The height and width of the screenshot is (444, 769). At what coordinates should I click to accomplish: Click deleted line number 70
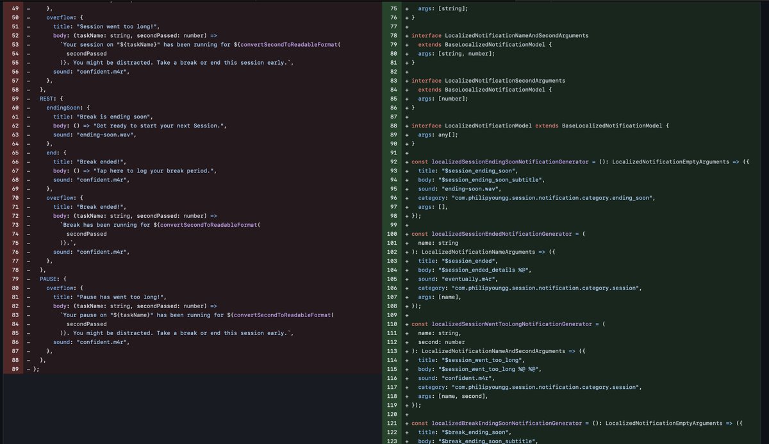pyautogui.click(x=15, y=198)
